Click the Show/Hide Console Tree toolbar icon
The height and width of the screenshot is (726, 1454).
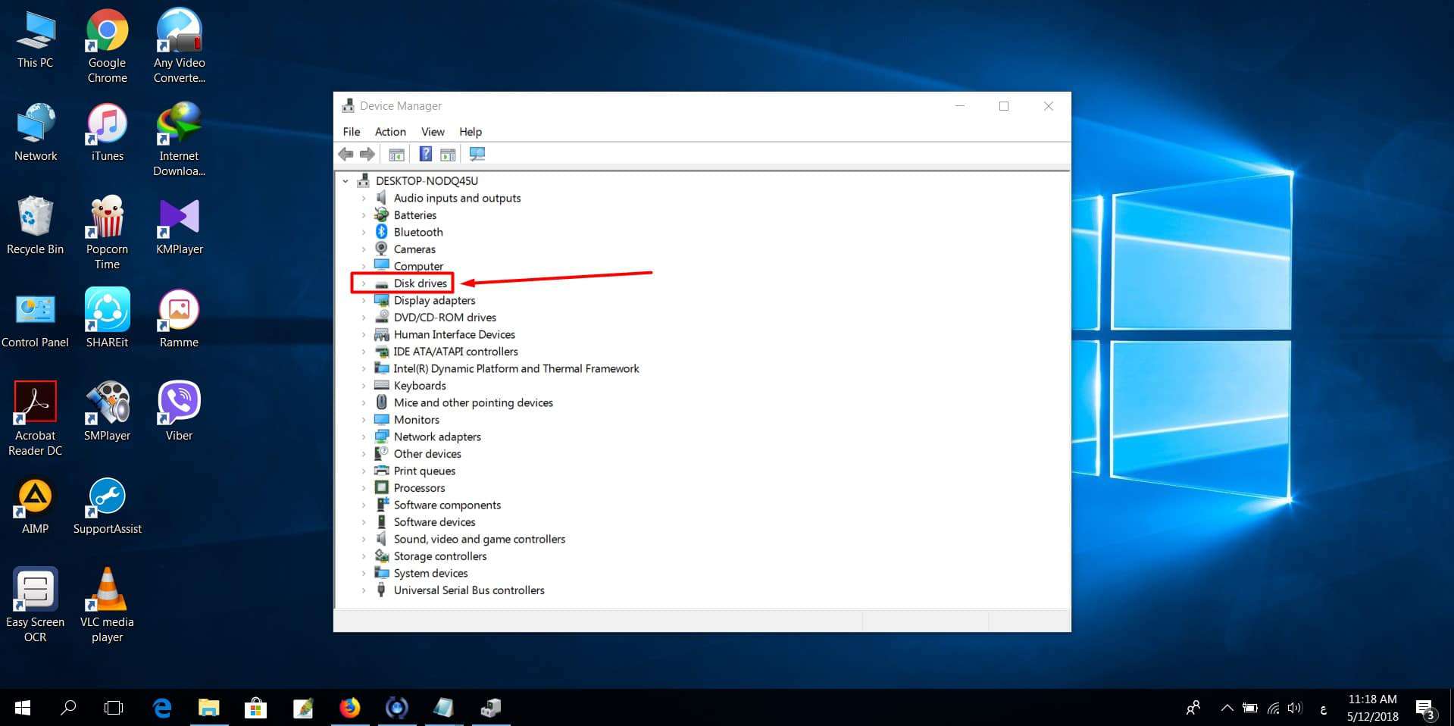(396, 155)
